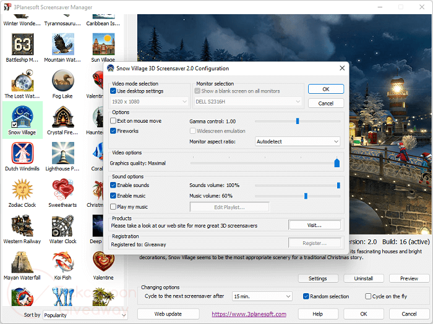Toggle the small checkbox on Snow Village icon
This screenshot has height=324, width=433.
[x=14, y=125]
